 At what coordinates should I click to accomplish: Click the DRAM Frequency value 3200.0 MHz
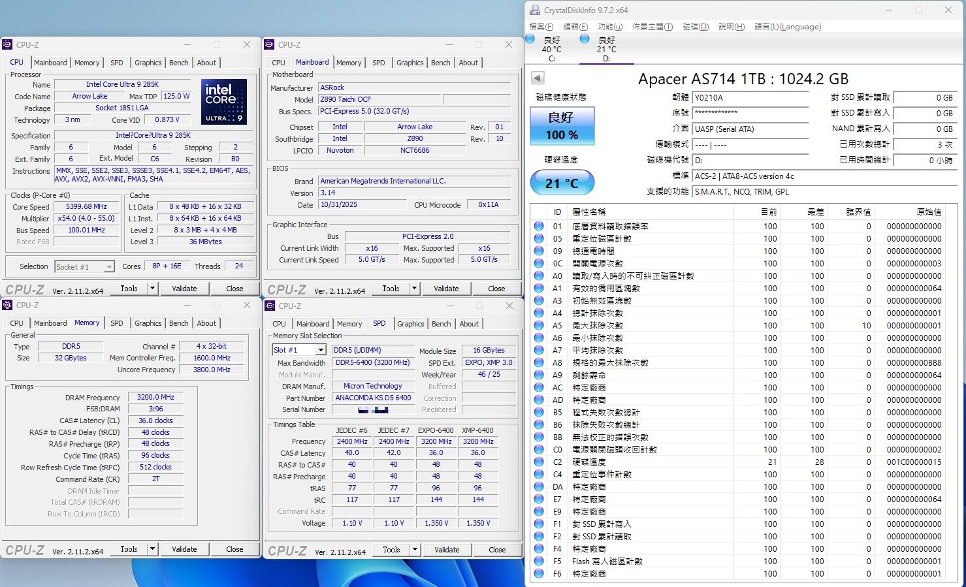[x=155, y=397]
